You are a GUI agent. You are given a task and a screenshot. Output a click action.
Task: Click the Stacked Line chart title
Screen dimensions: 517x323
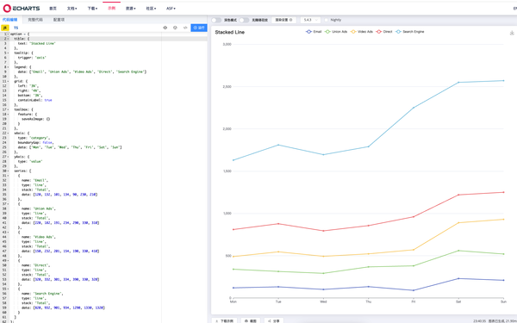click(230, 32)
